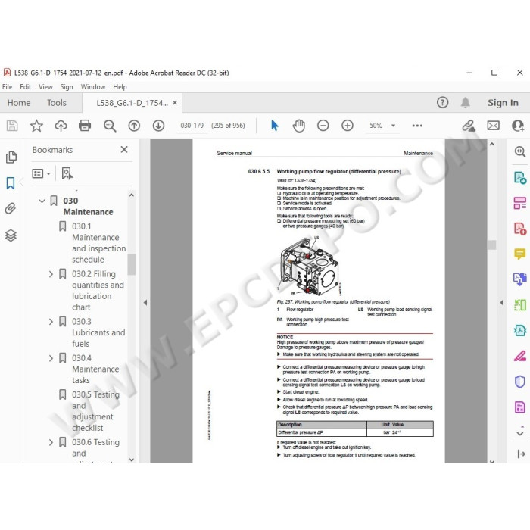Image resolution: width=530 pixels, height=530 pixels.
Task: Open the Attachments paperclip panel
Action: coord(11,208)
